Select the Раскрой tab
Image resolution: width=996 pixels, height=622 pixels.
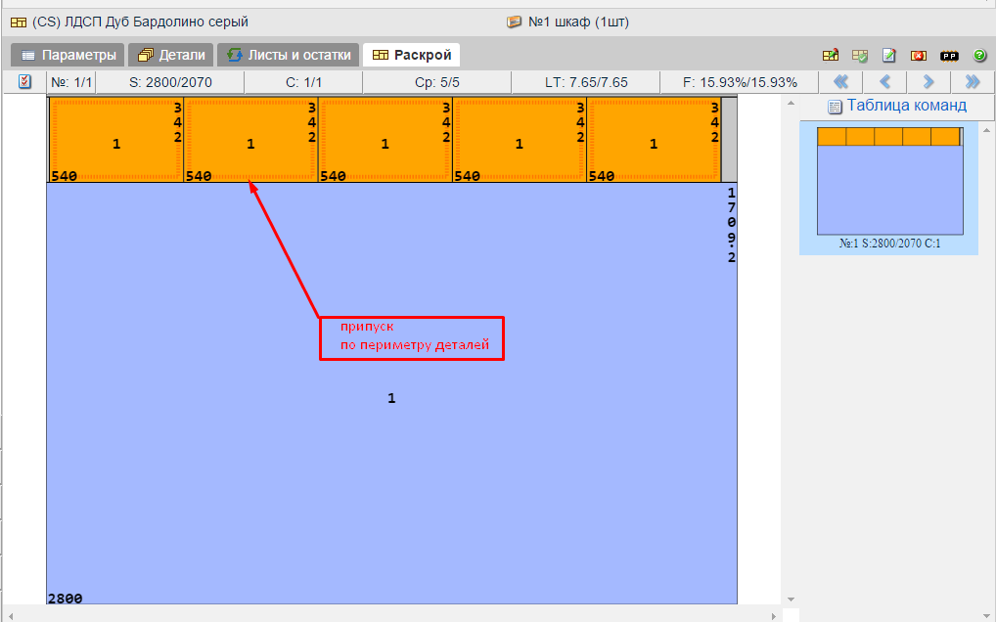tap(411, 56)
